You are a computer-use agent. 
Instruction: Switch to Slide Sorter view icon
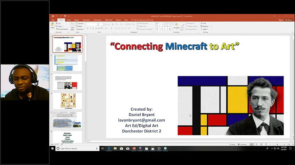click(x=256, y=145)
